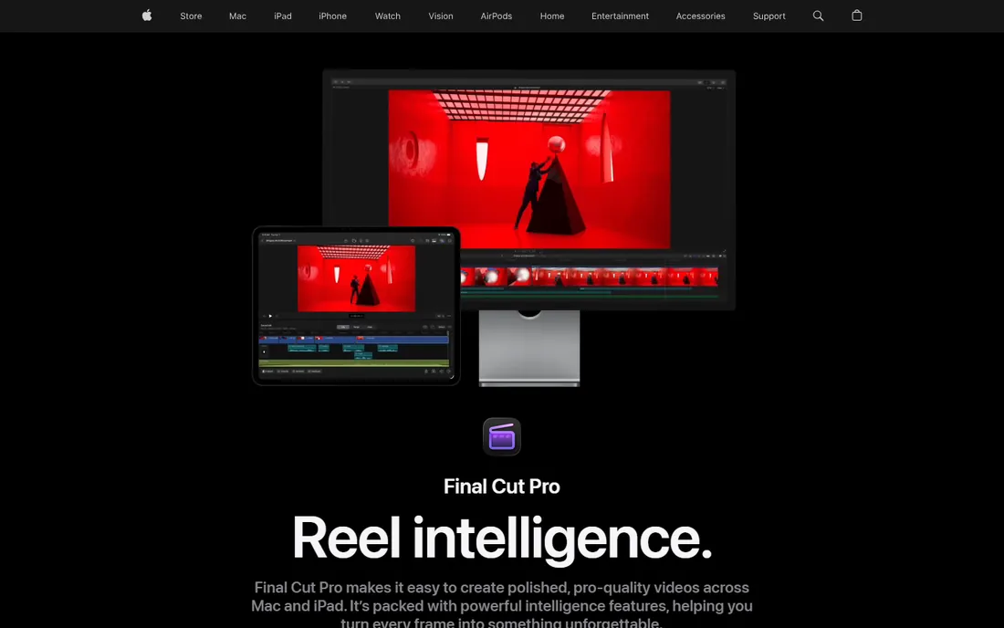Image resolution: width=1004 pixels, height=628 pixels.
Task: Click the 'Final Cut Pro' title text
Action: pos(501,487)
